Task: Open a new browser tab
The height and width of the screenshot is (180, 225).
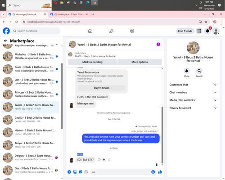Action: (93, 14)
